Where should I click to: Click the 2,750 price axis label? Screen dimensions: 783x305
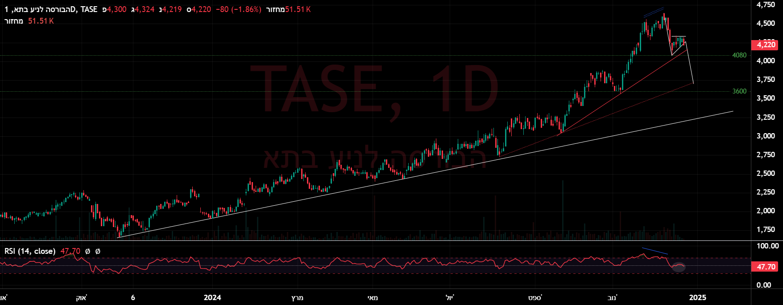pos(766,155)
